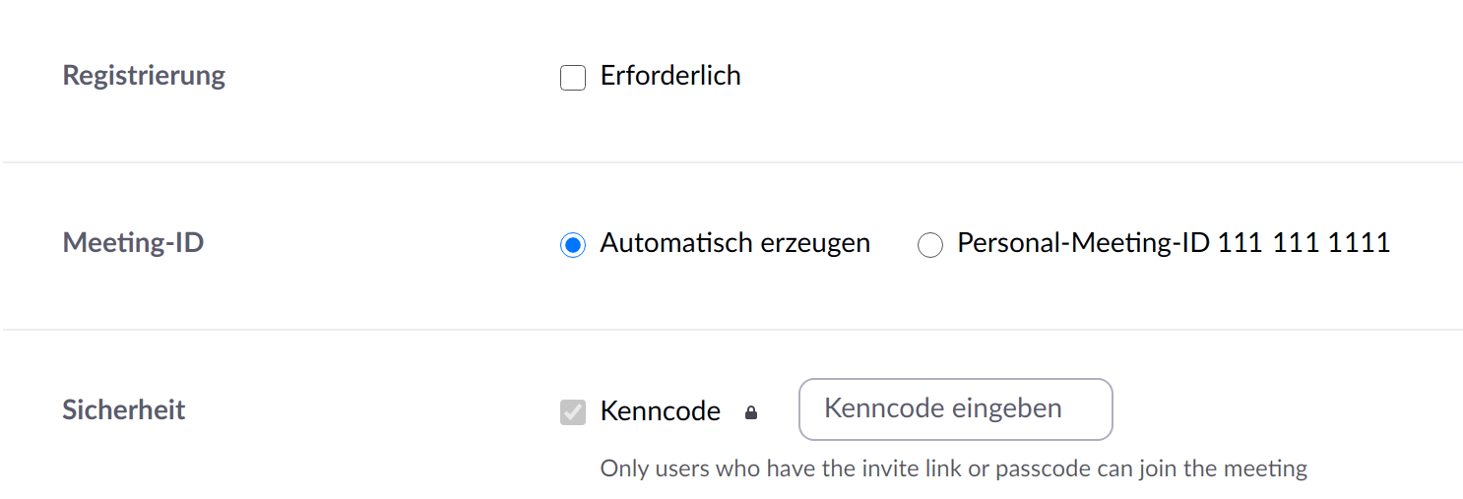This screenshot has width=1463, height=499.
Task: Click the Meeting-ID section heading
Action: pyautogui.click(x=133, y=242)
